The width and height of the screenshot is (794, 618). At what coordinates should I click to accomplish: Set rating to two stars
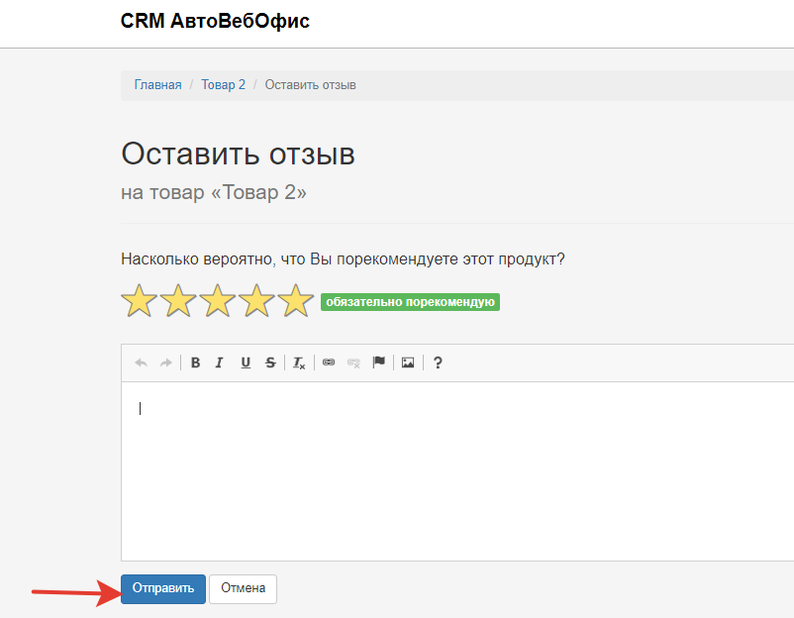click(x=178, y=301)
